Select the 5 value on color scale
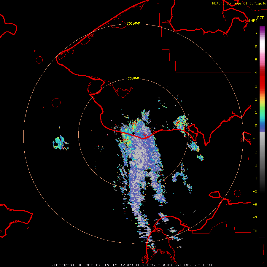267x267 pixels. click(x=256, y=60)
